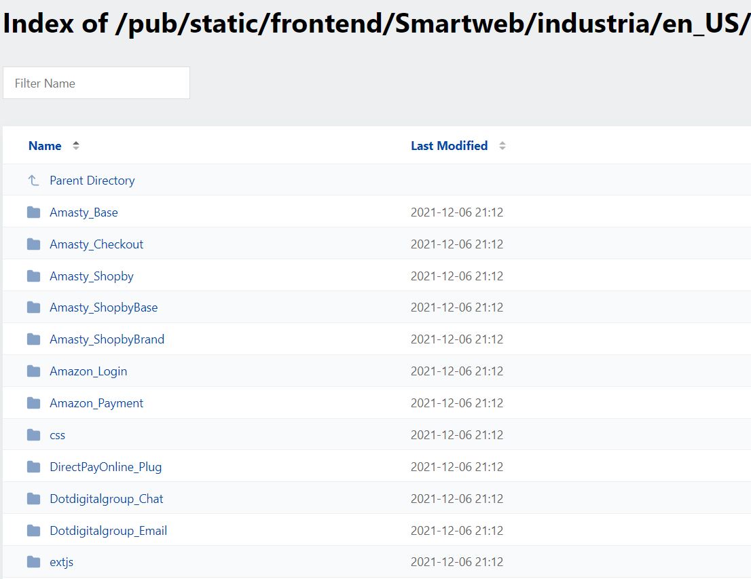Click the css folder icon
The image size is (751, 579).
click(33, 435)
